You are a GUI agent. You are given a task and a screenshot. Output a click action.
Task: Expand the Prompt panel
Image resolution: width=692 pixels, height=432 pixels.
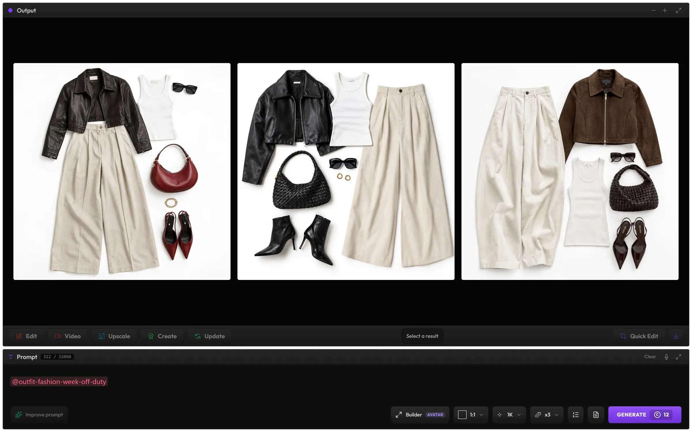coord(678,357)
